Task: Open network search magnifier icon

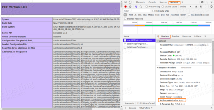Action: click(x=141, y=7)
